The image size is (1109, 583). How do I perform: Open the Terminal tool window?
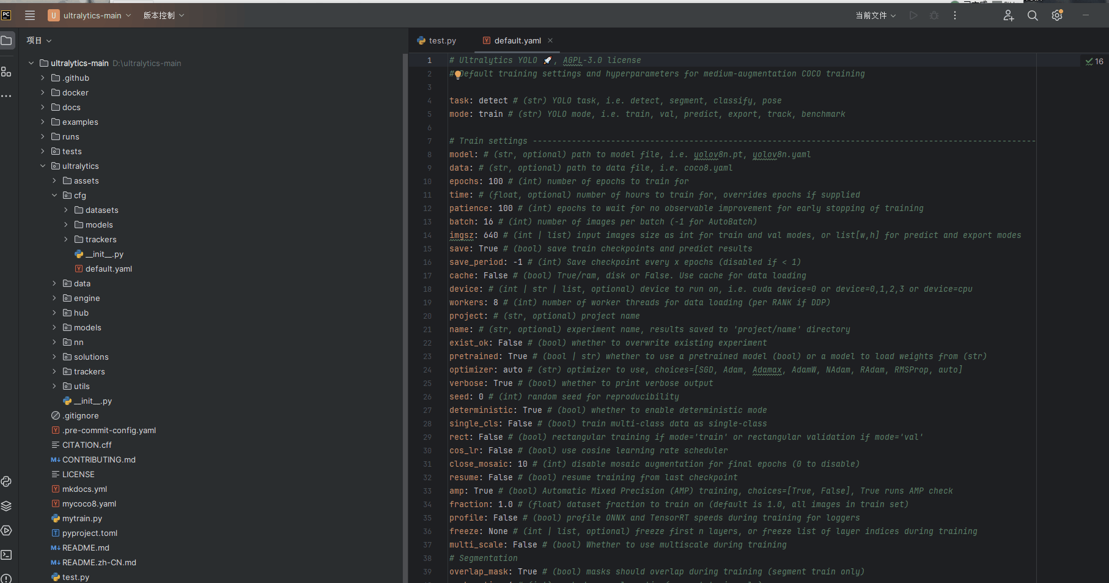[6, 555]
